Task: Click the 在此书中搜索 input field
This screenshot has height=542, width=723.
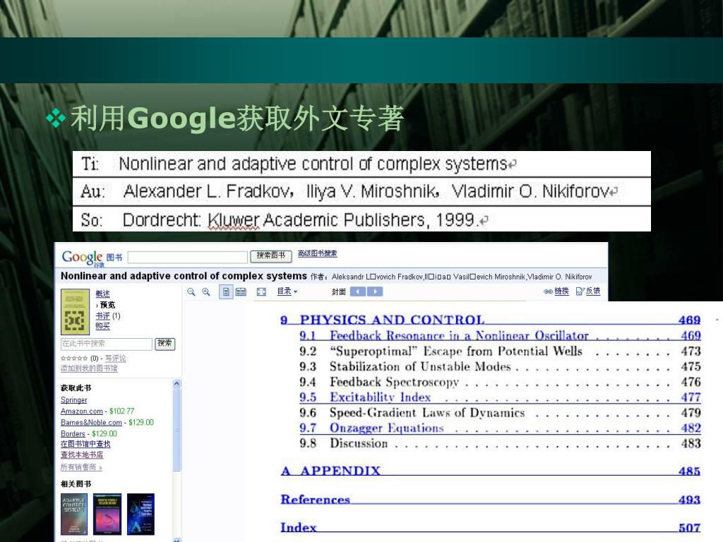Action: click(107, 344)
